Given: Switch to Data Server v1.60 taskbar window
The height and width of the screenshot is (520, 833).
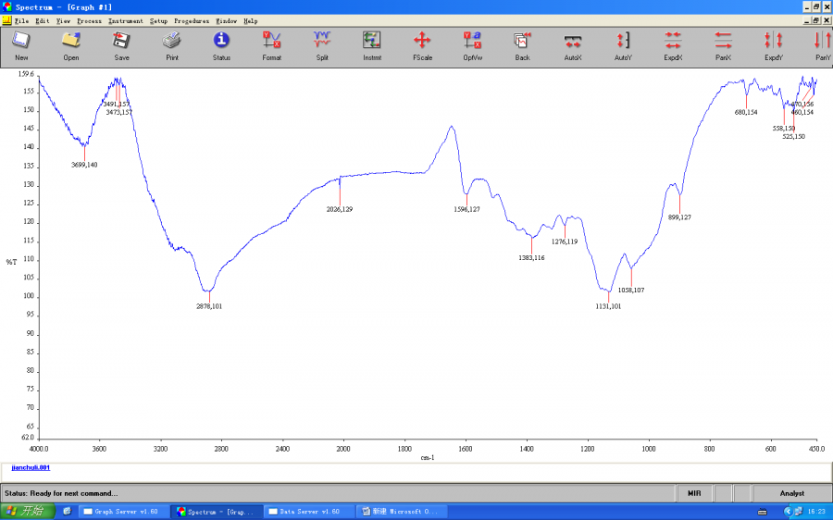Looking at the screenshot, I should (308, 512).
